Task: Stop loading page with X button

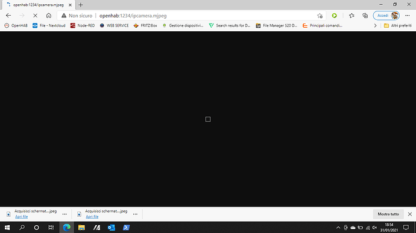Action: coord(35,16)
